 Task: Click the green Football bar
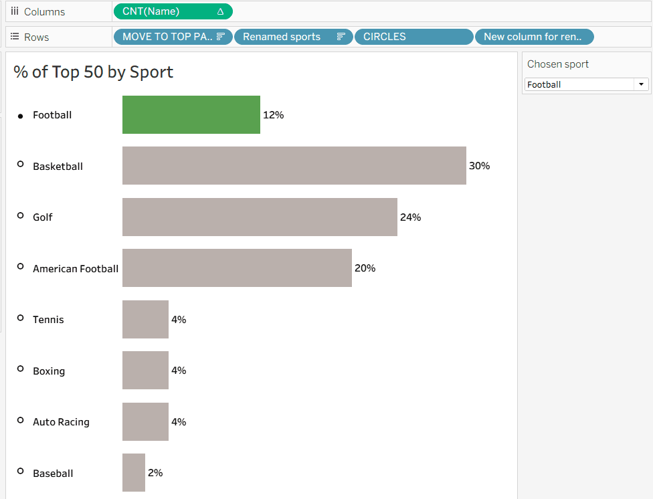point(191,114)
